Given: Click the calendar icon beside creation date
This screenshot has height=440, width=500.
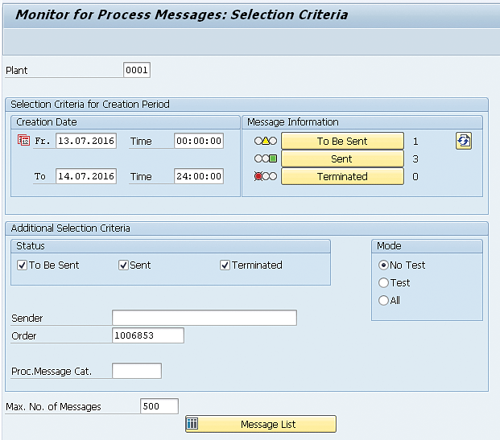Looking at the screenshot, I should point(23,141).
